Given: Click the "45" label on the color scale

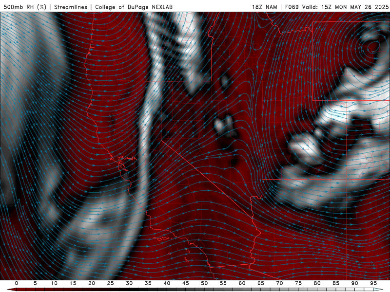Looking at the screenshot, I should (x=186, y=283).
